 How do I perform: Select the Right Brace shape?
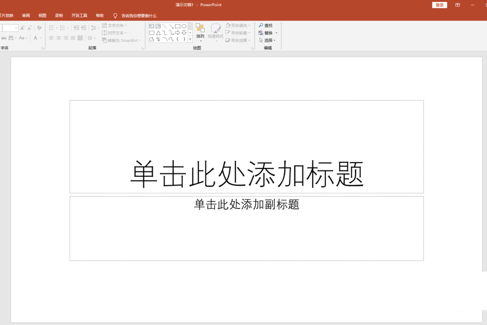(x=184, y=39)
